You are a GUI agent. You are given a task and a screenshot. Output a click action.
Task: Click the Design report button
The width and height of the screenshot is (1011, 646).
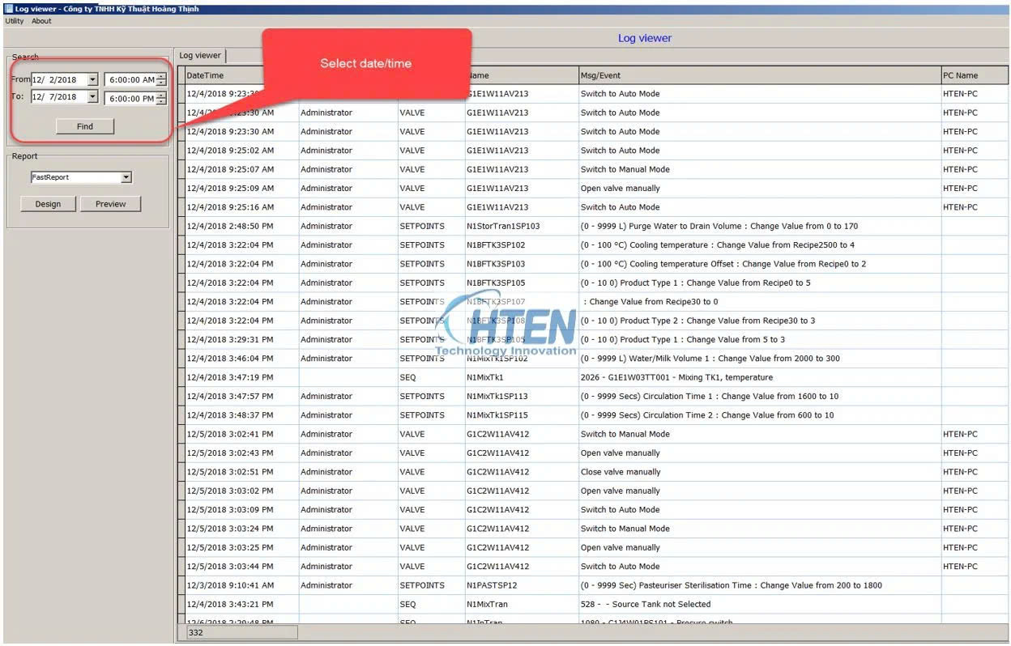(48, 204)
